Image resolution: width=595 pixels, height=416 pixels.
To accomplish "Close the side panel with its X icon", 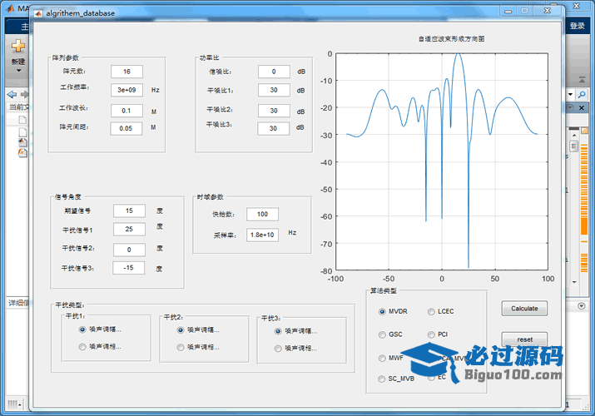I will point(582,108).
